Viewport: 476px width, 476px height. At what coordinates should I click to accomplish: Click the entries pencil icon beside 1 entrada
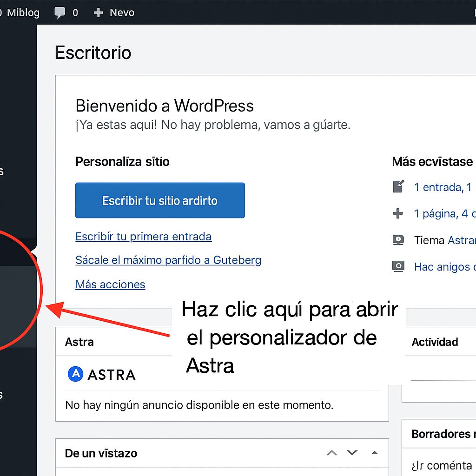point(398,185)
